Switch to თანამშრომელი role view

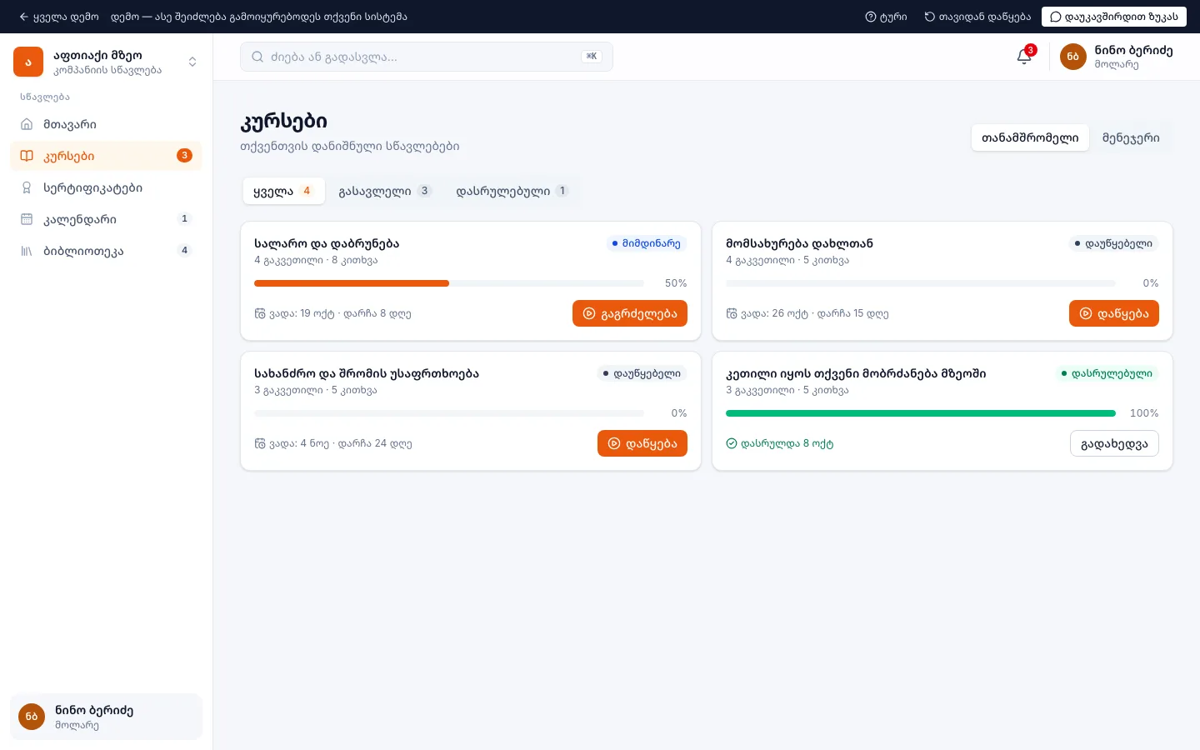click(x=1030, y=137)
